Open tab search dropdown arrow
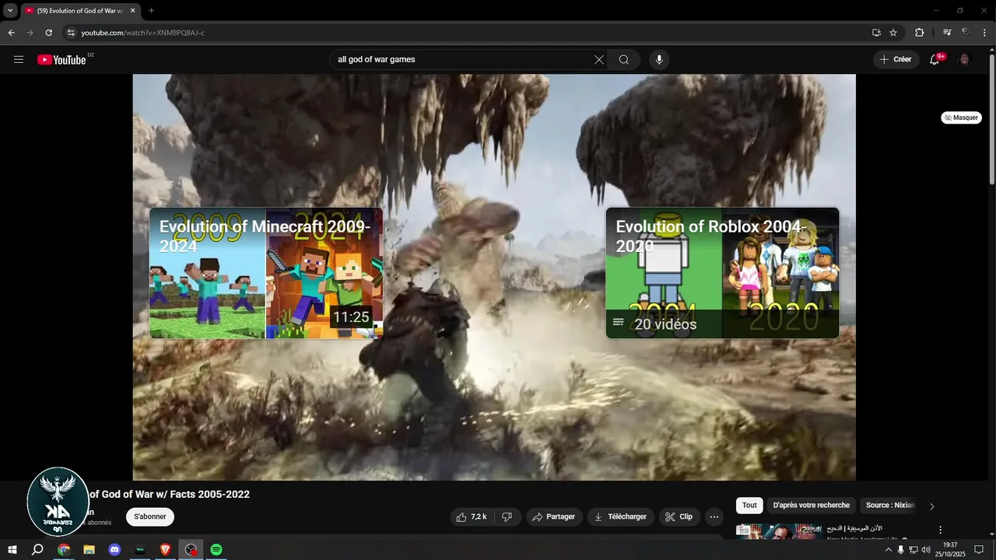Screen dimensions: 996x560 pyautogui.click(x=10, y=11)
